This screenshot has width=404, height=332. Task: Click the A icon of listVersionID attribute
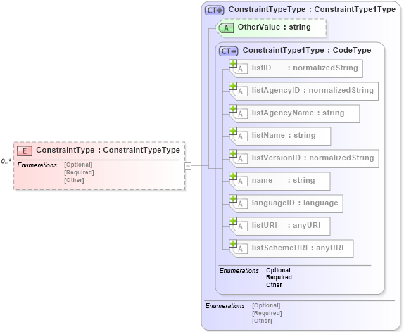pos(241,159)
